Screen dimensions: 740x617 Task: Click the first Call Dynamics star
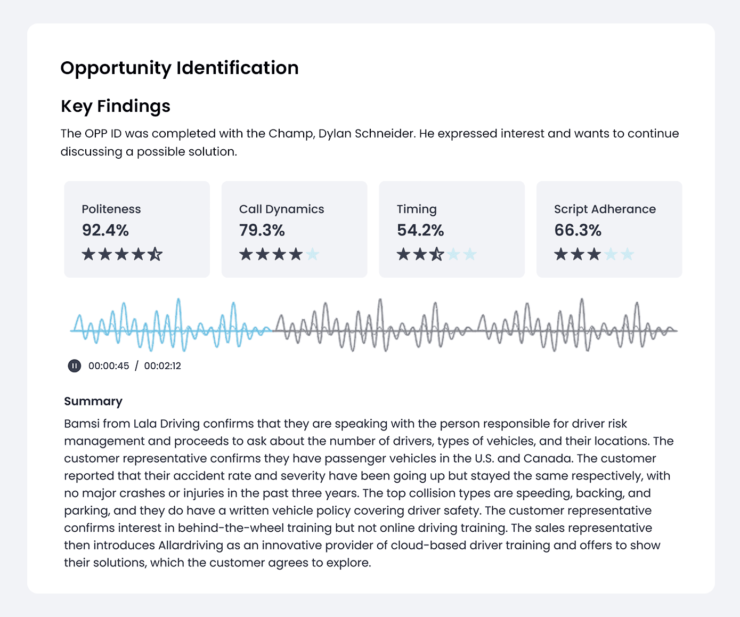point(246,254)
